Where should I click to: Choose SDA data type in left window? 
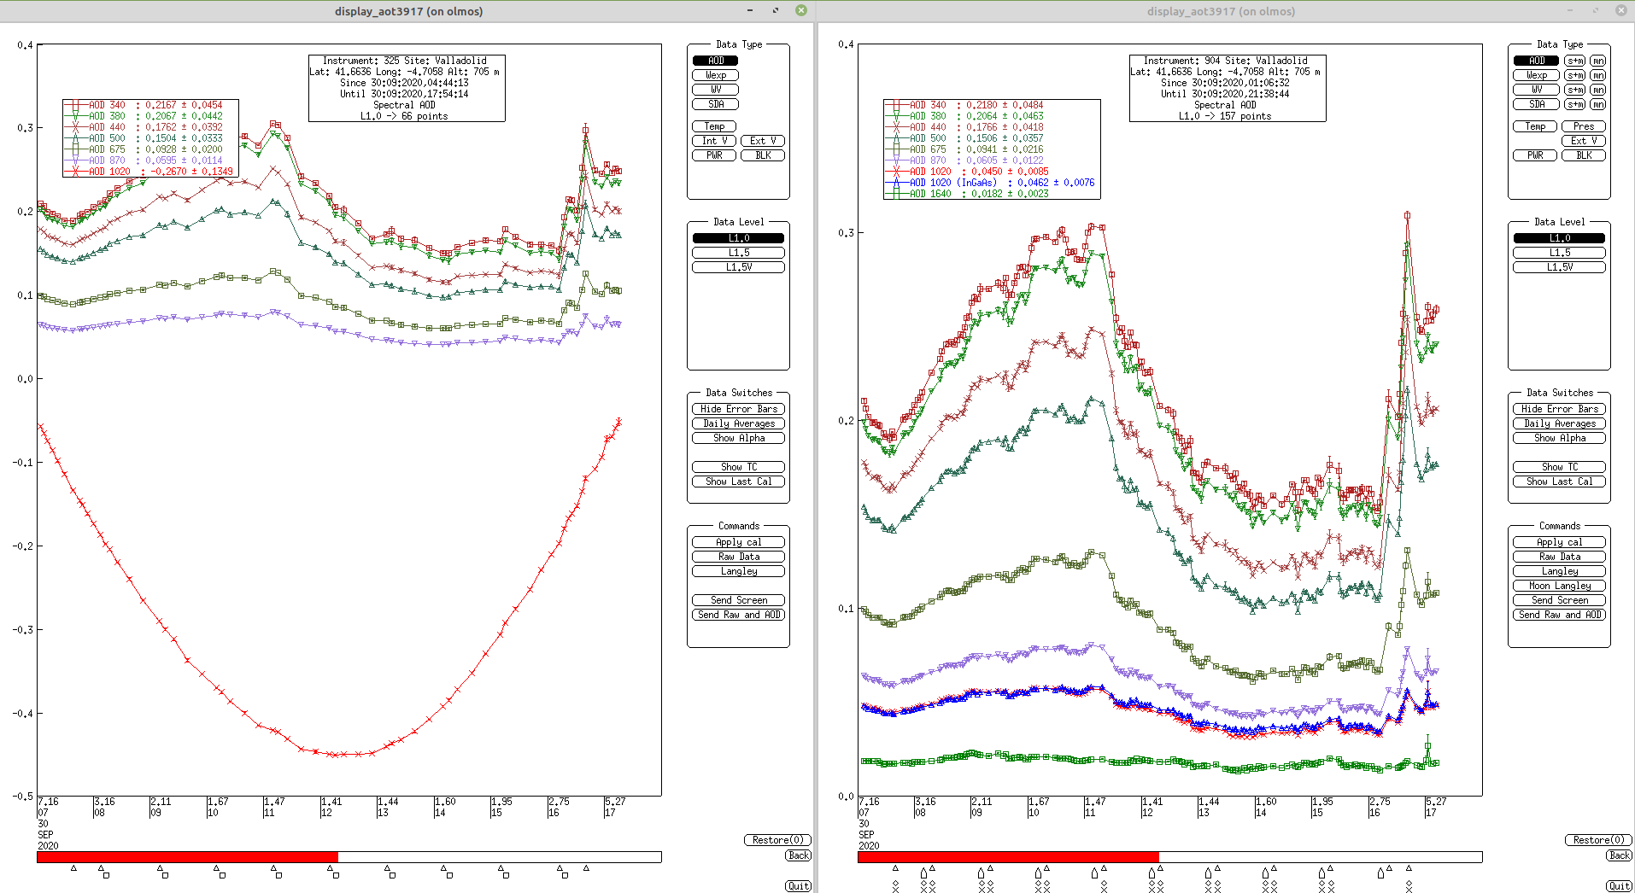pos(715,104)
